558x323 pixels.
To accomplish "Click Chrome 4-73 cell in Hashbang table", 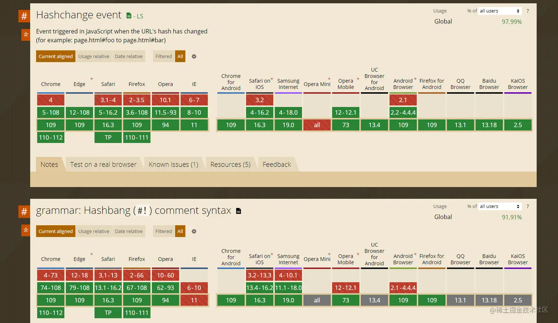I will (51, 275).
